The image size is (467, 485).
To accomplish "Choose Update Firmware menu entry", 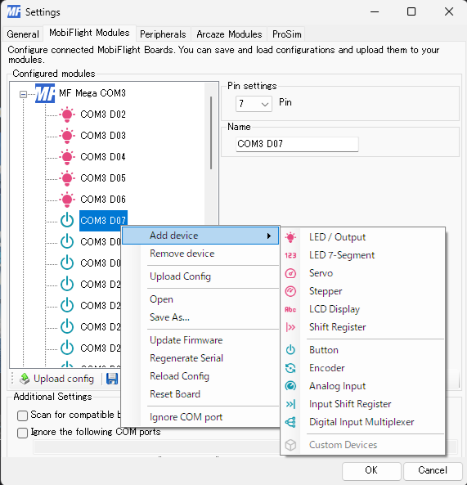I will [x=201, y=340].
